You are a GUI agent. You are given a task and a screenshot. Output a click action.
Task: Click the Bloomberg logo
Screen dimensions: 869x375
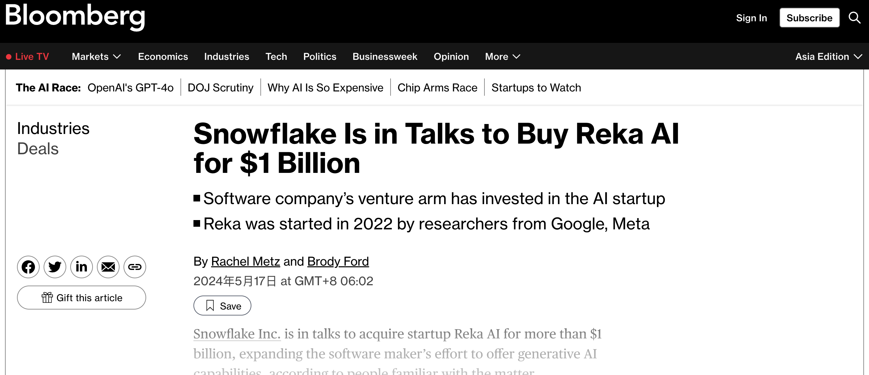[75, 17]
